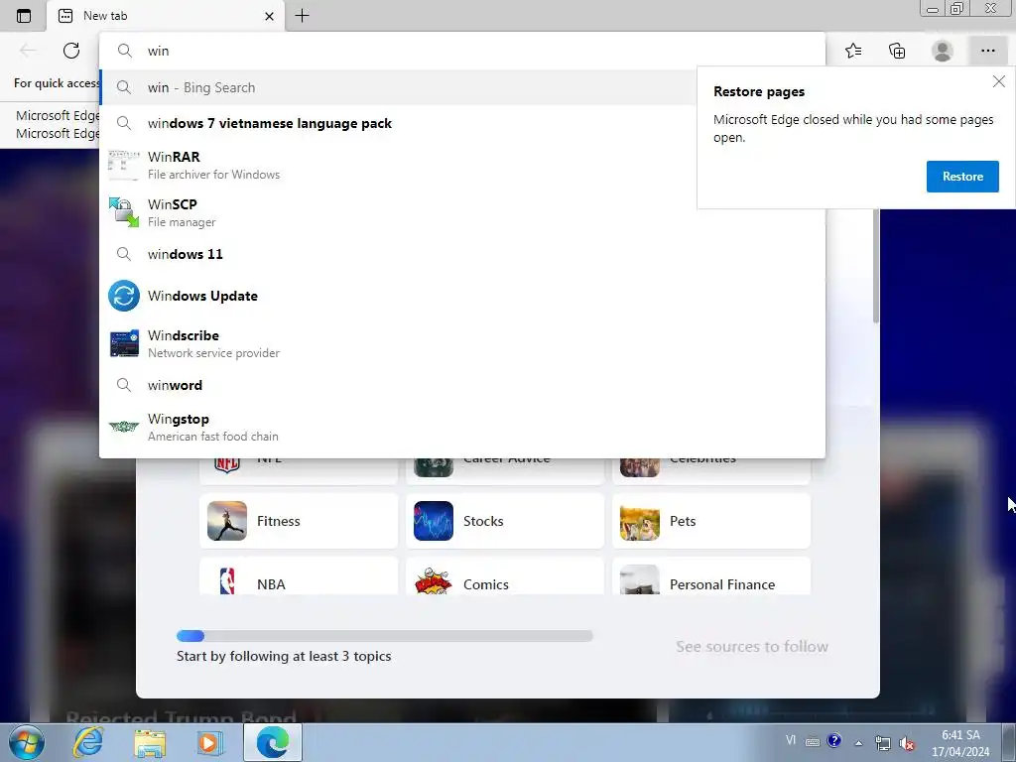Choose windows 7 vietnamese language pack suggestion
Image resolution: width=1016 pixels, height=762 pixels.
[x=398, y=123]
